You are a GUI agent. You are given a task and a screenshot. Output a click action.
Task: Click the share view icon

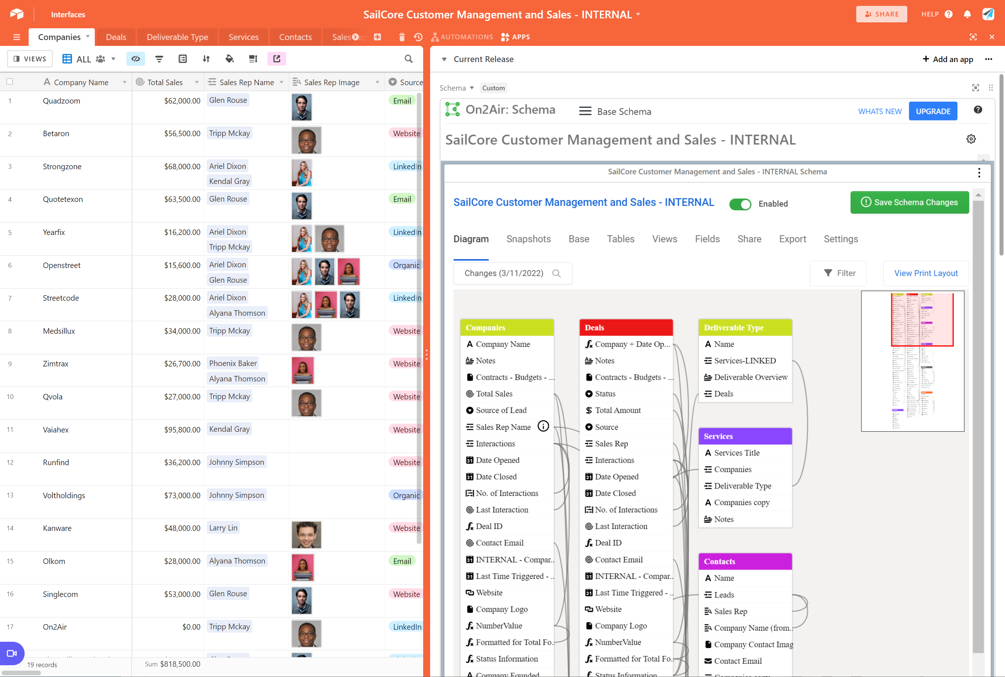[276, 59]
